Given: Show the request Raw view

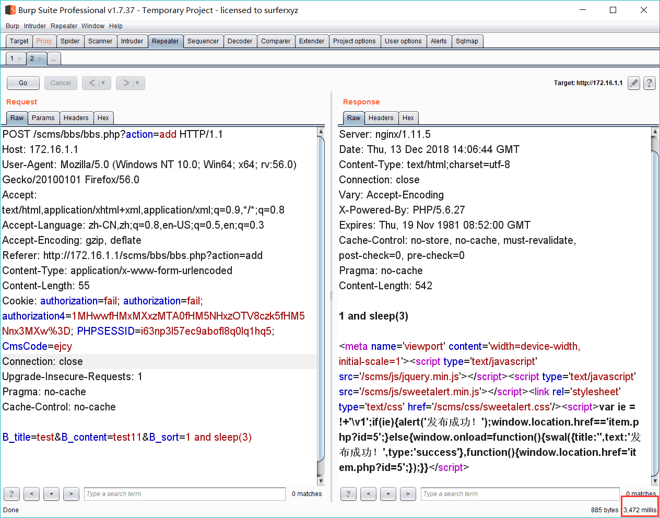Looking at the screenshot, I should point(17,118).
